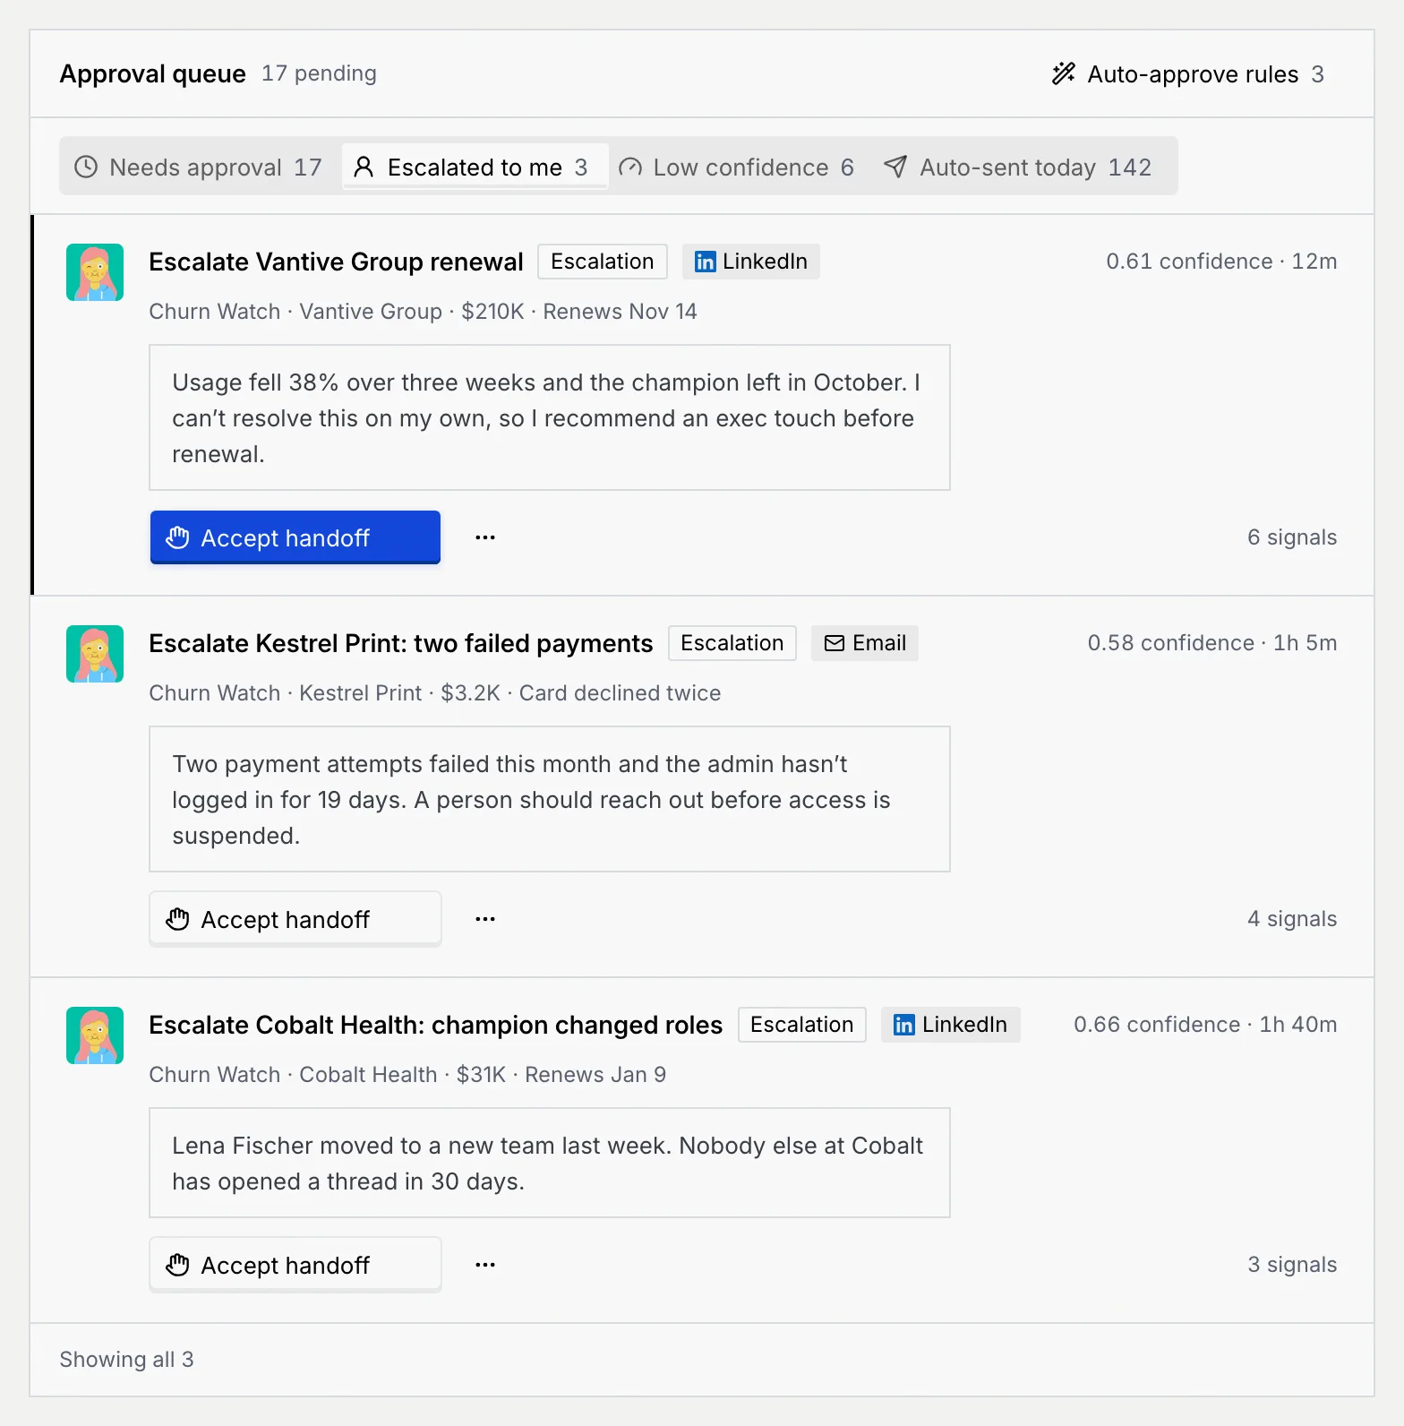
Task: Accept handoff for Vantive Group renewal
Action: (x=295, y=537)
